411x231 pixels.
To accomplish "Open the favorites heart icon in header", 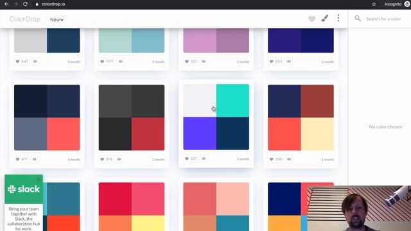I will 311,19.
